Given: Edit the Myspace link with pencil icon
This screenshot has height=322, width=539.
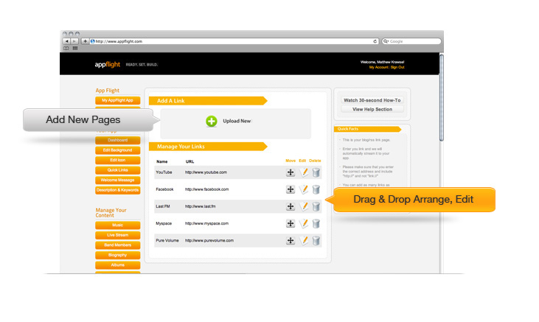Looking at the screenshot, I should pos(304,223).
